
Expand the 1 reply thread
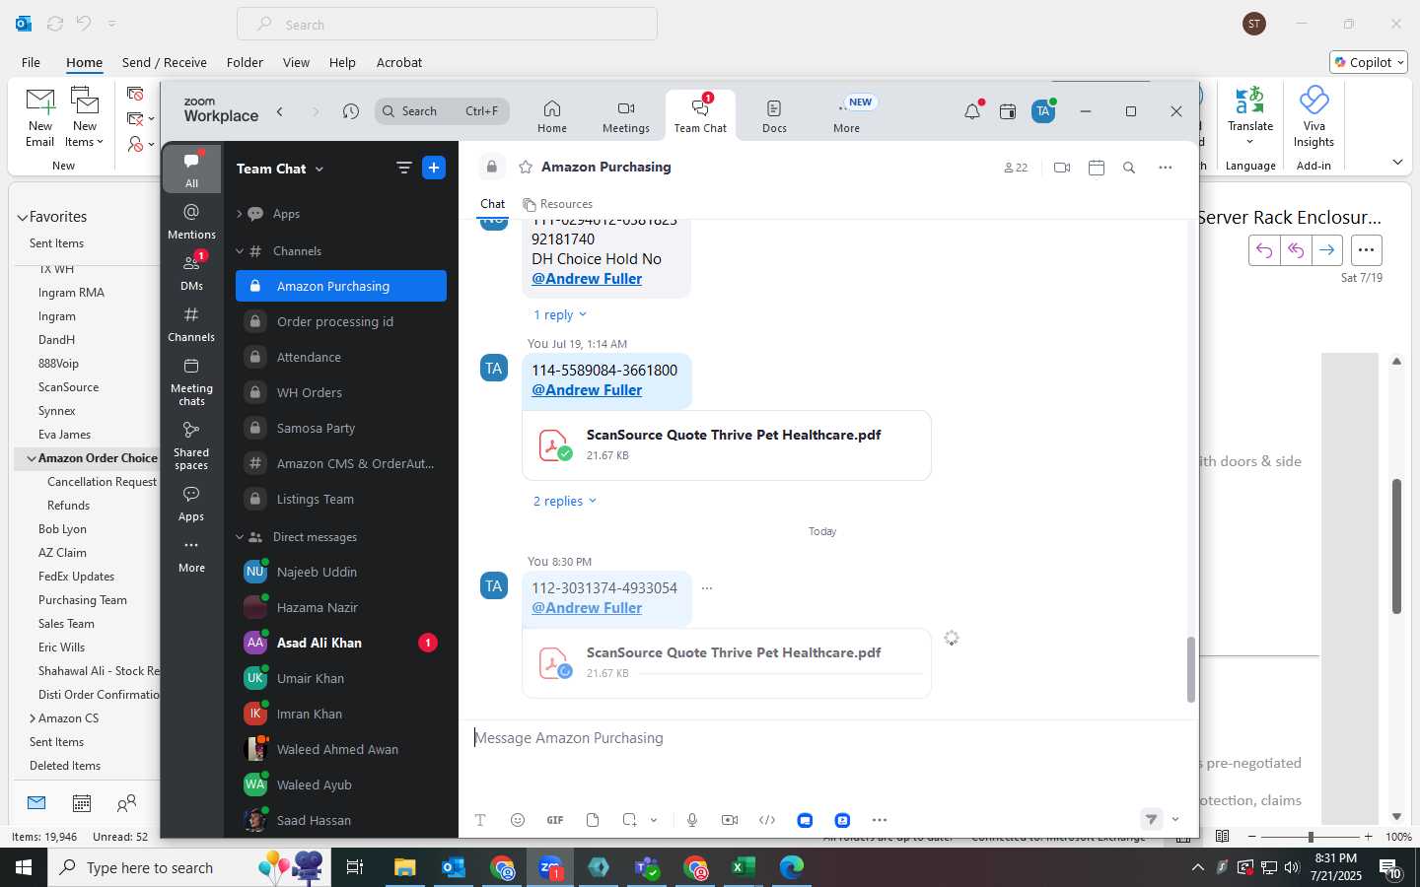(559, 314)
